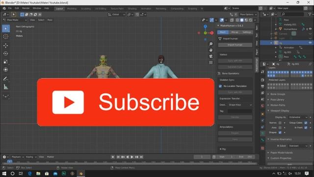Viewport: 314px width, 177px height.
Task: Jump to timeline end frame
Action: click(141, 157)
